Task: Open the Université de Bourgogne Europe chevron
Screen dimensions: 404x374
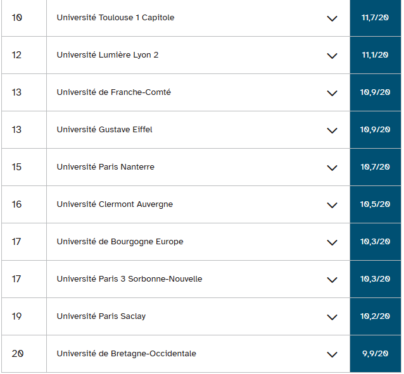Action: pos(332,242)
